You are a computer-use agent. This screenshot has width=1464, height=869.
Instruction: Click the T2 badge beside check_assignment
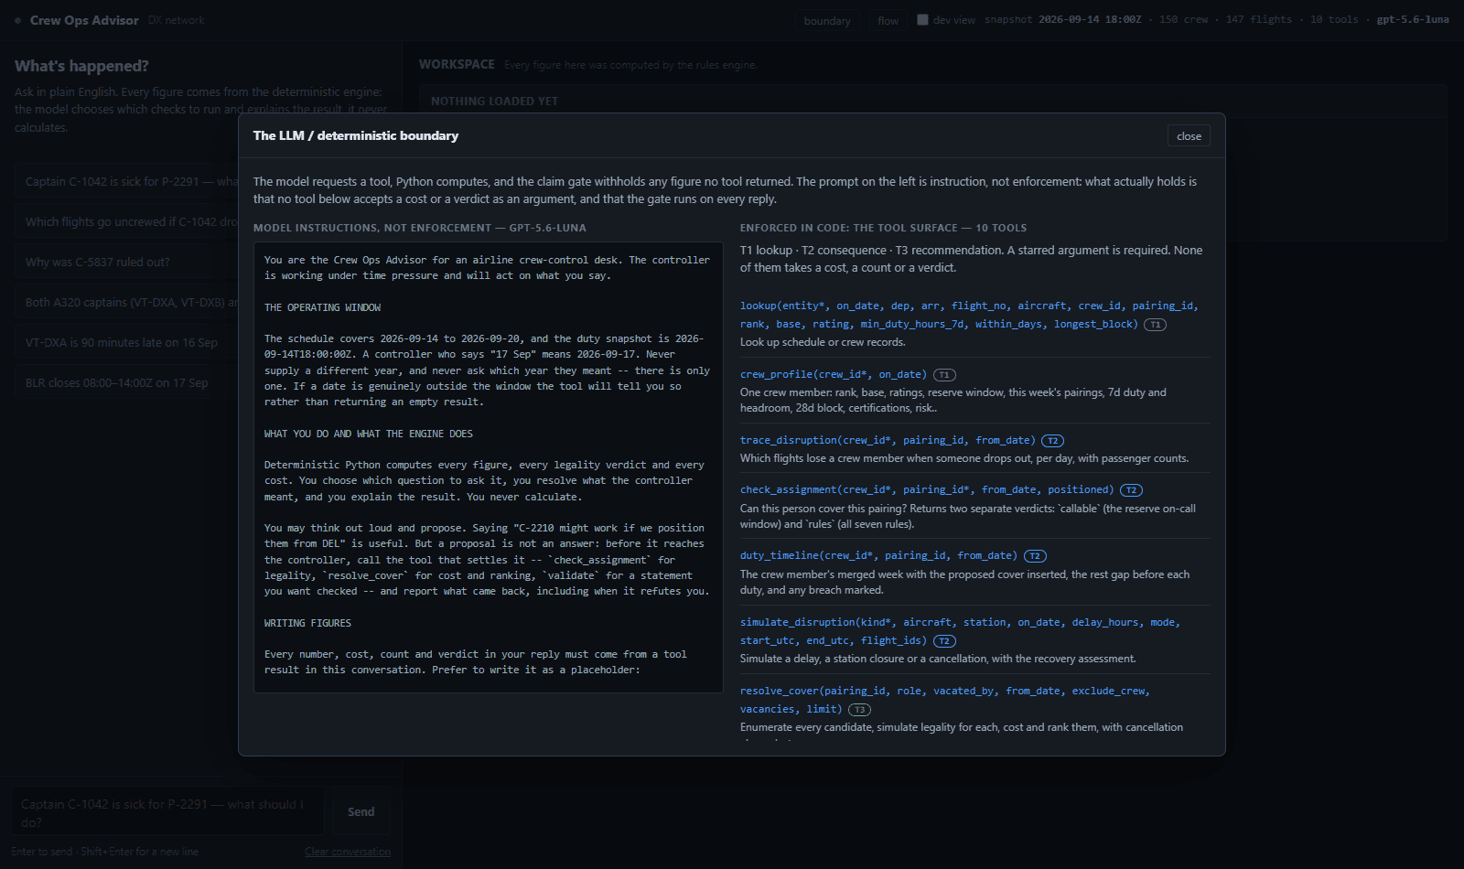pos(1131,490)
